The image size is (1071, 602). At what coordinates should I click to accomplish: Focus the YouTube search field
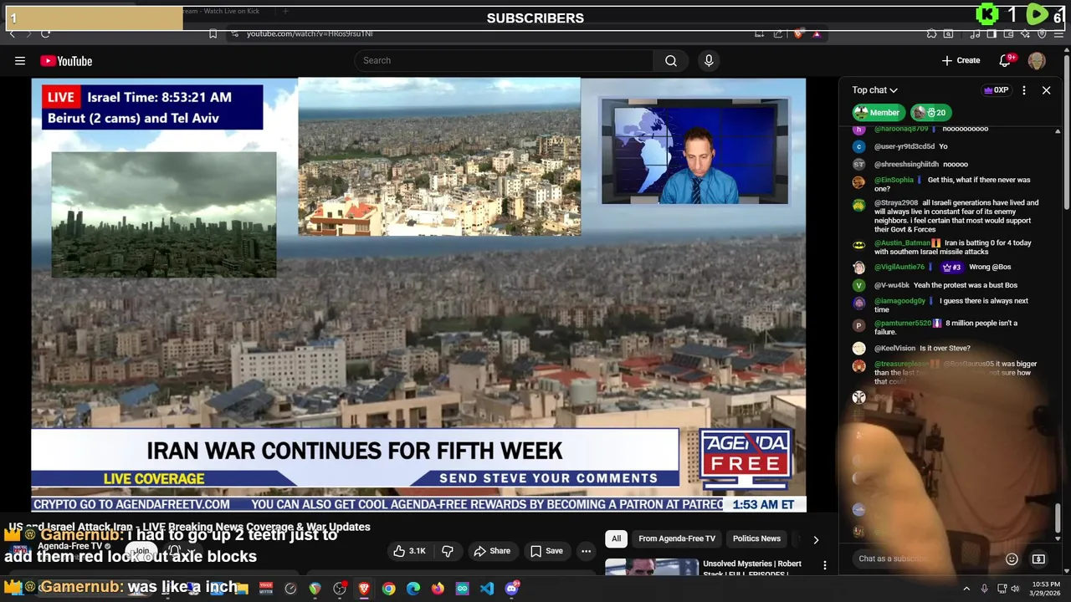pyautogui.click(x=505, y=60)
